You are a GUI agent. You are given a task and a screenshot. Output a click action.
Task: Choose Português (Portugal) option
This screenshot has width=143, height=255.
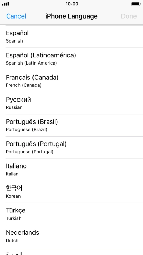[71, 148]
